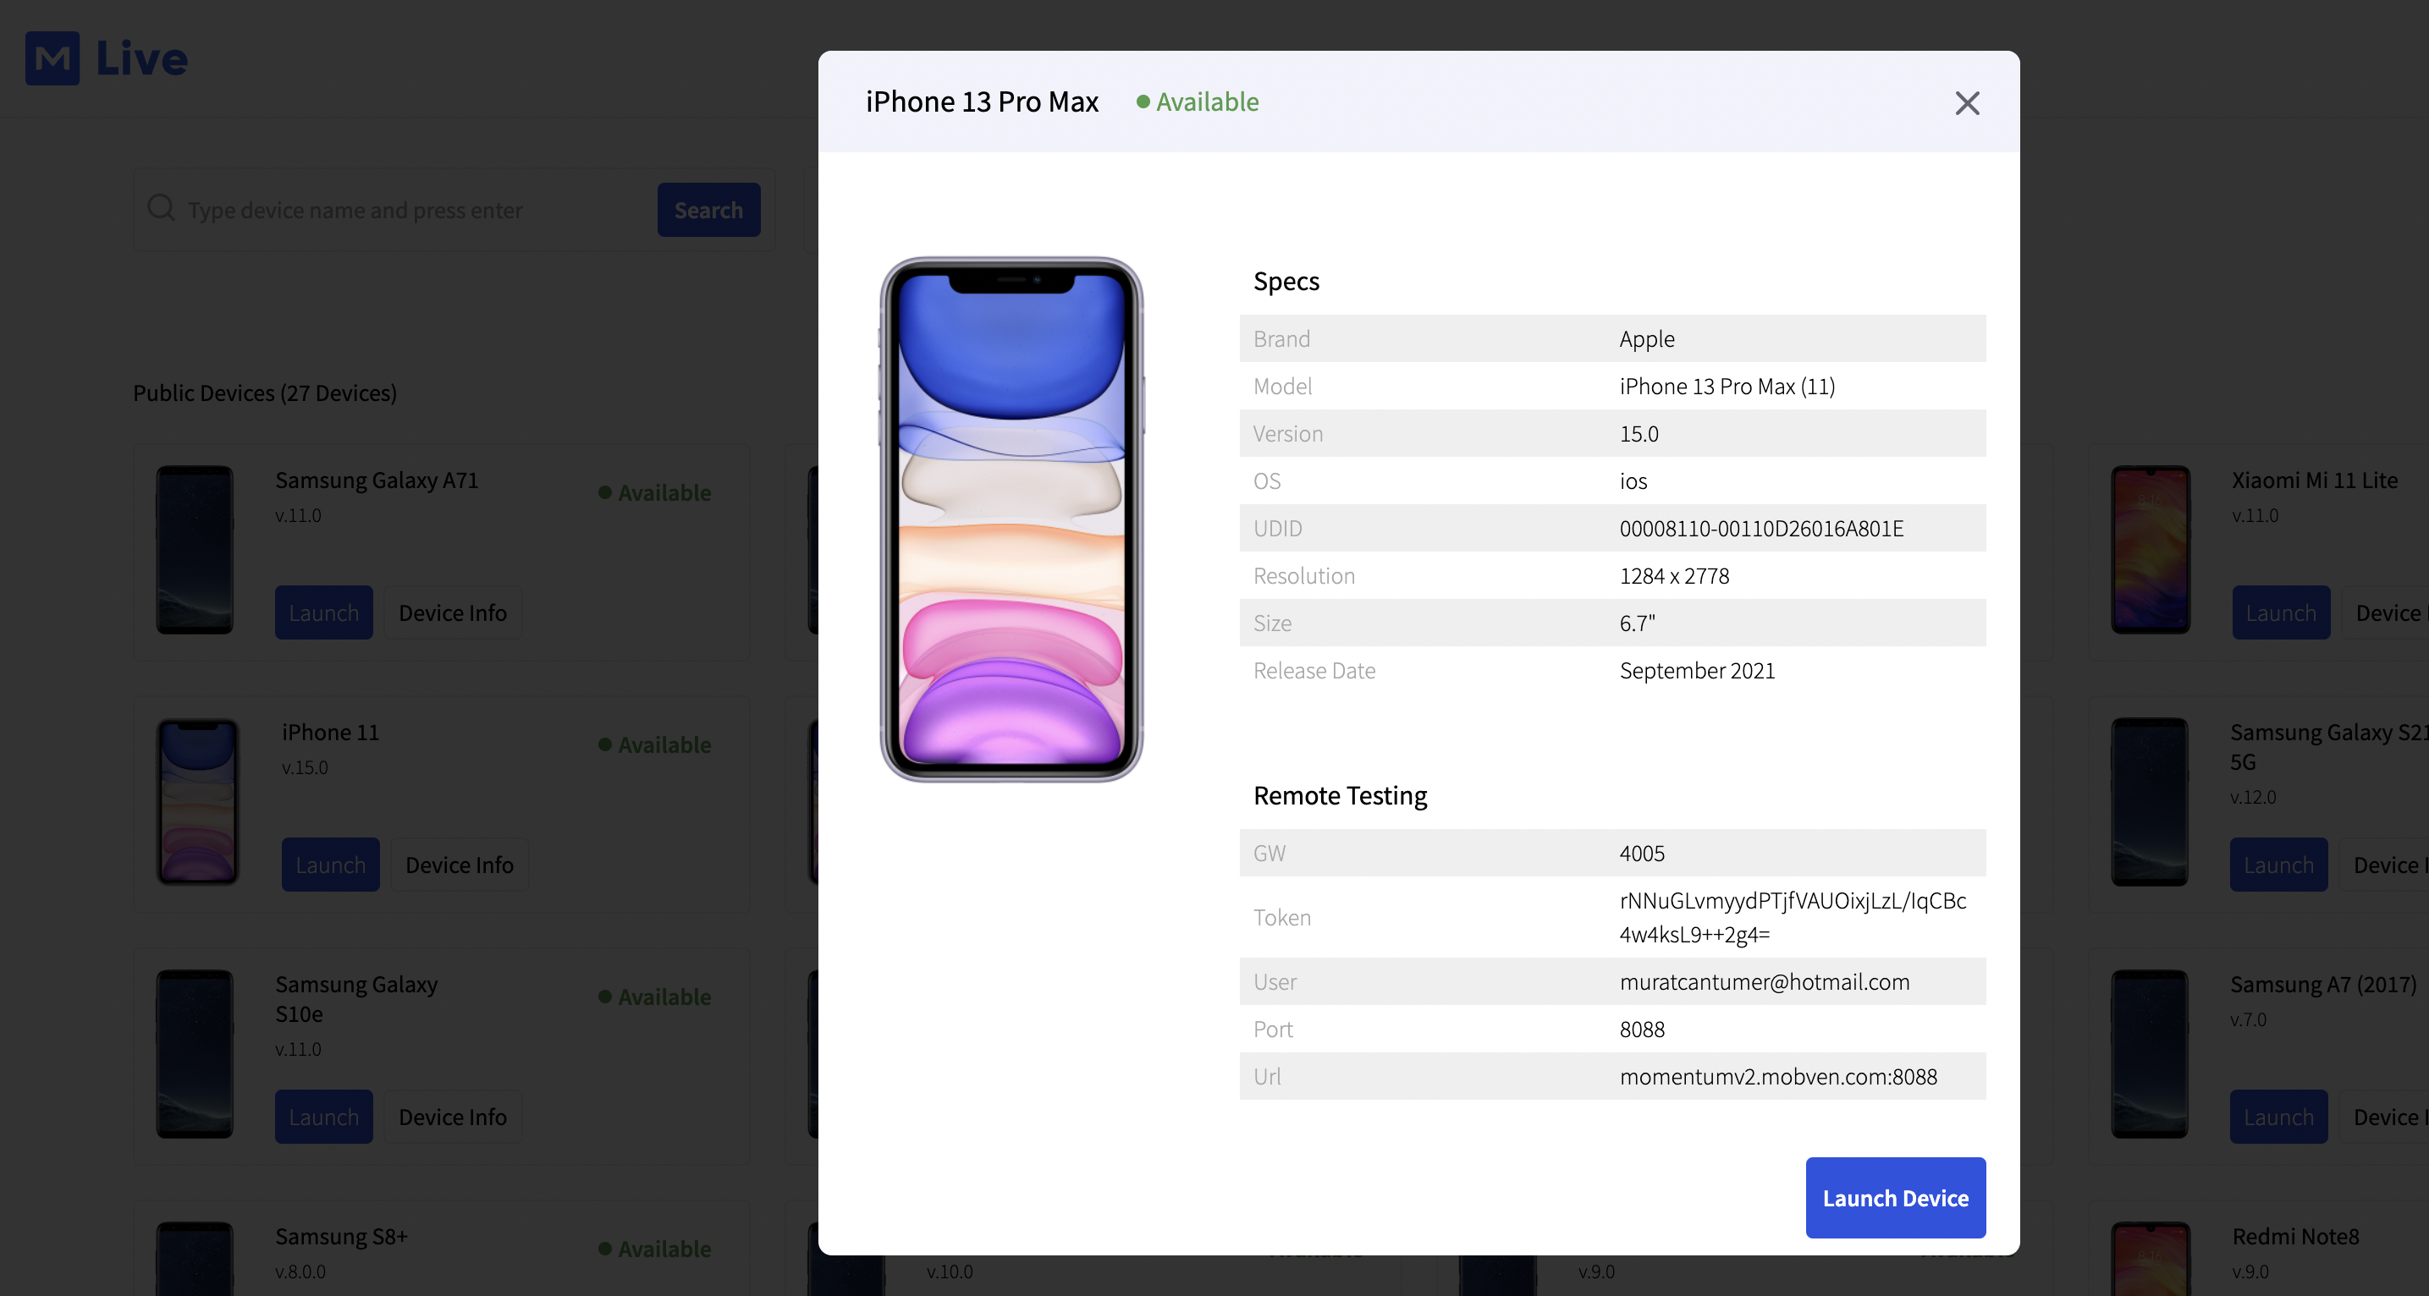Click the Size value 6.7"
Viewport: 2429px width, 1296px height.
1637,623
